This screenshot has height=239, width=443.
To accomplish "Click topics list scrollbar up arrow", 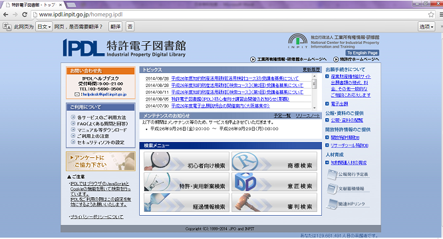I will point(314,76).
